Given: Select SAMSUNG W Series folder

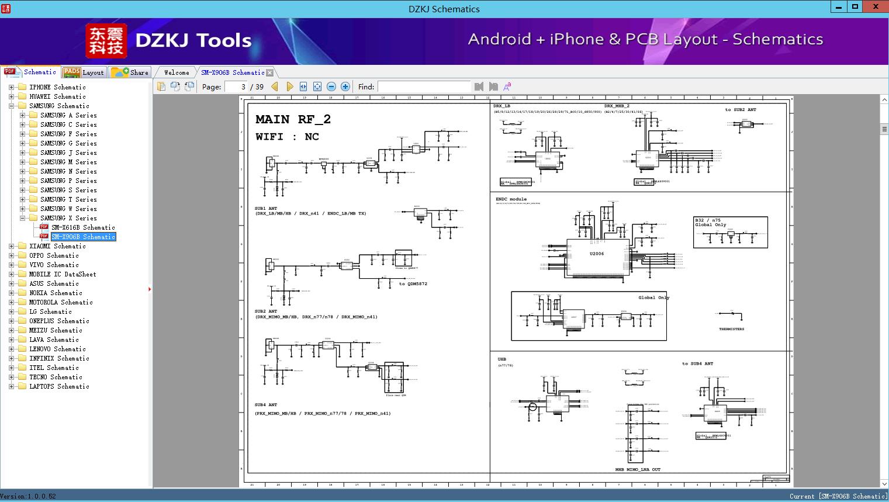Looking at the screenshot, I should pyautogui.click(x=68, y=209).
